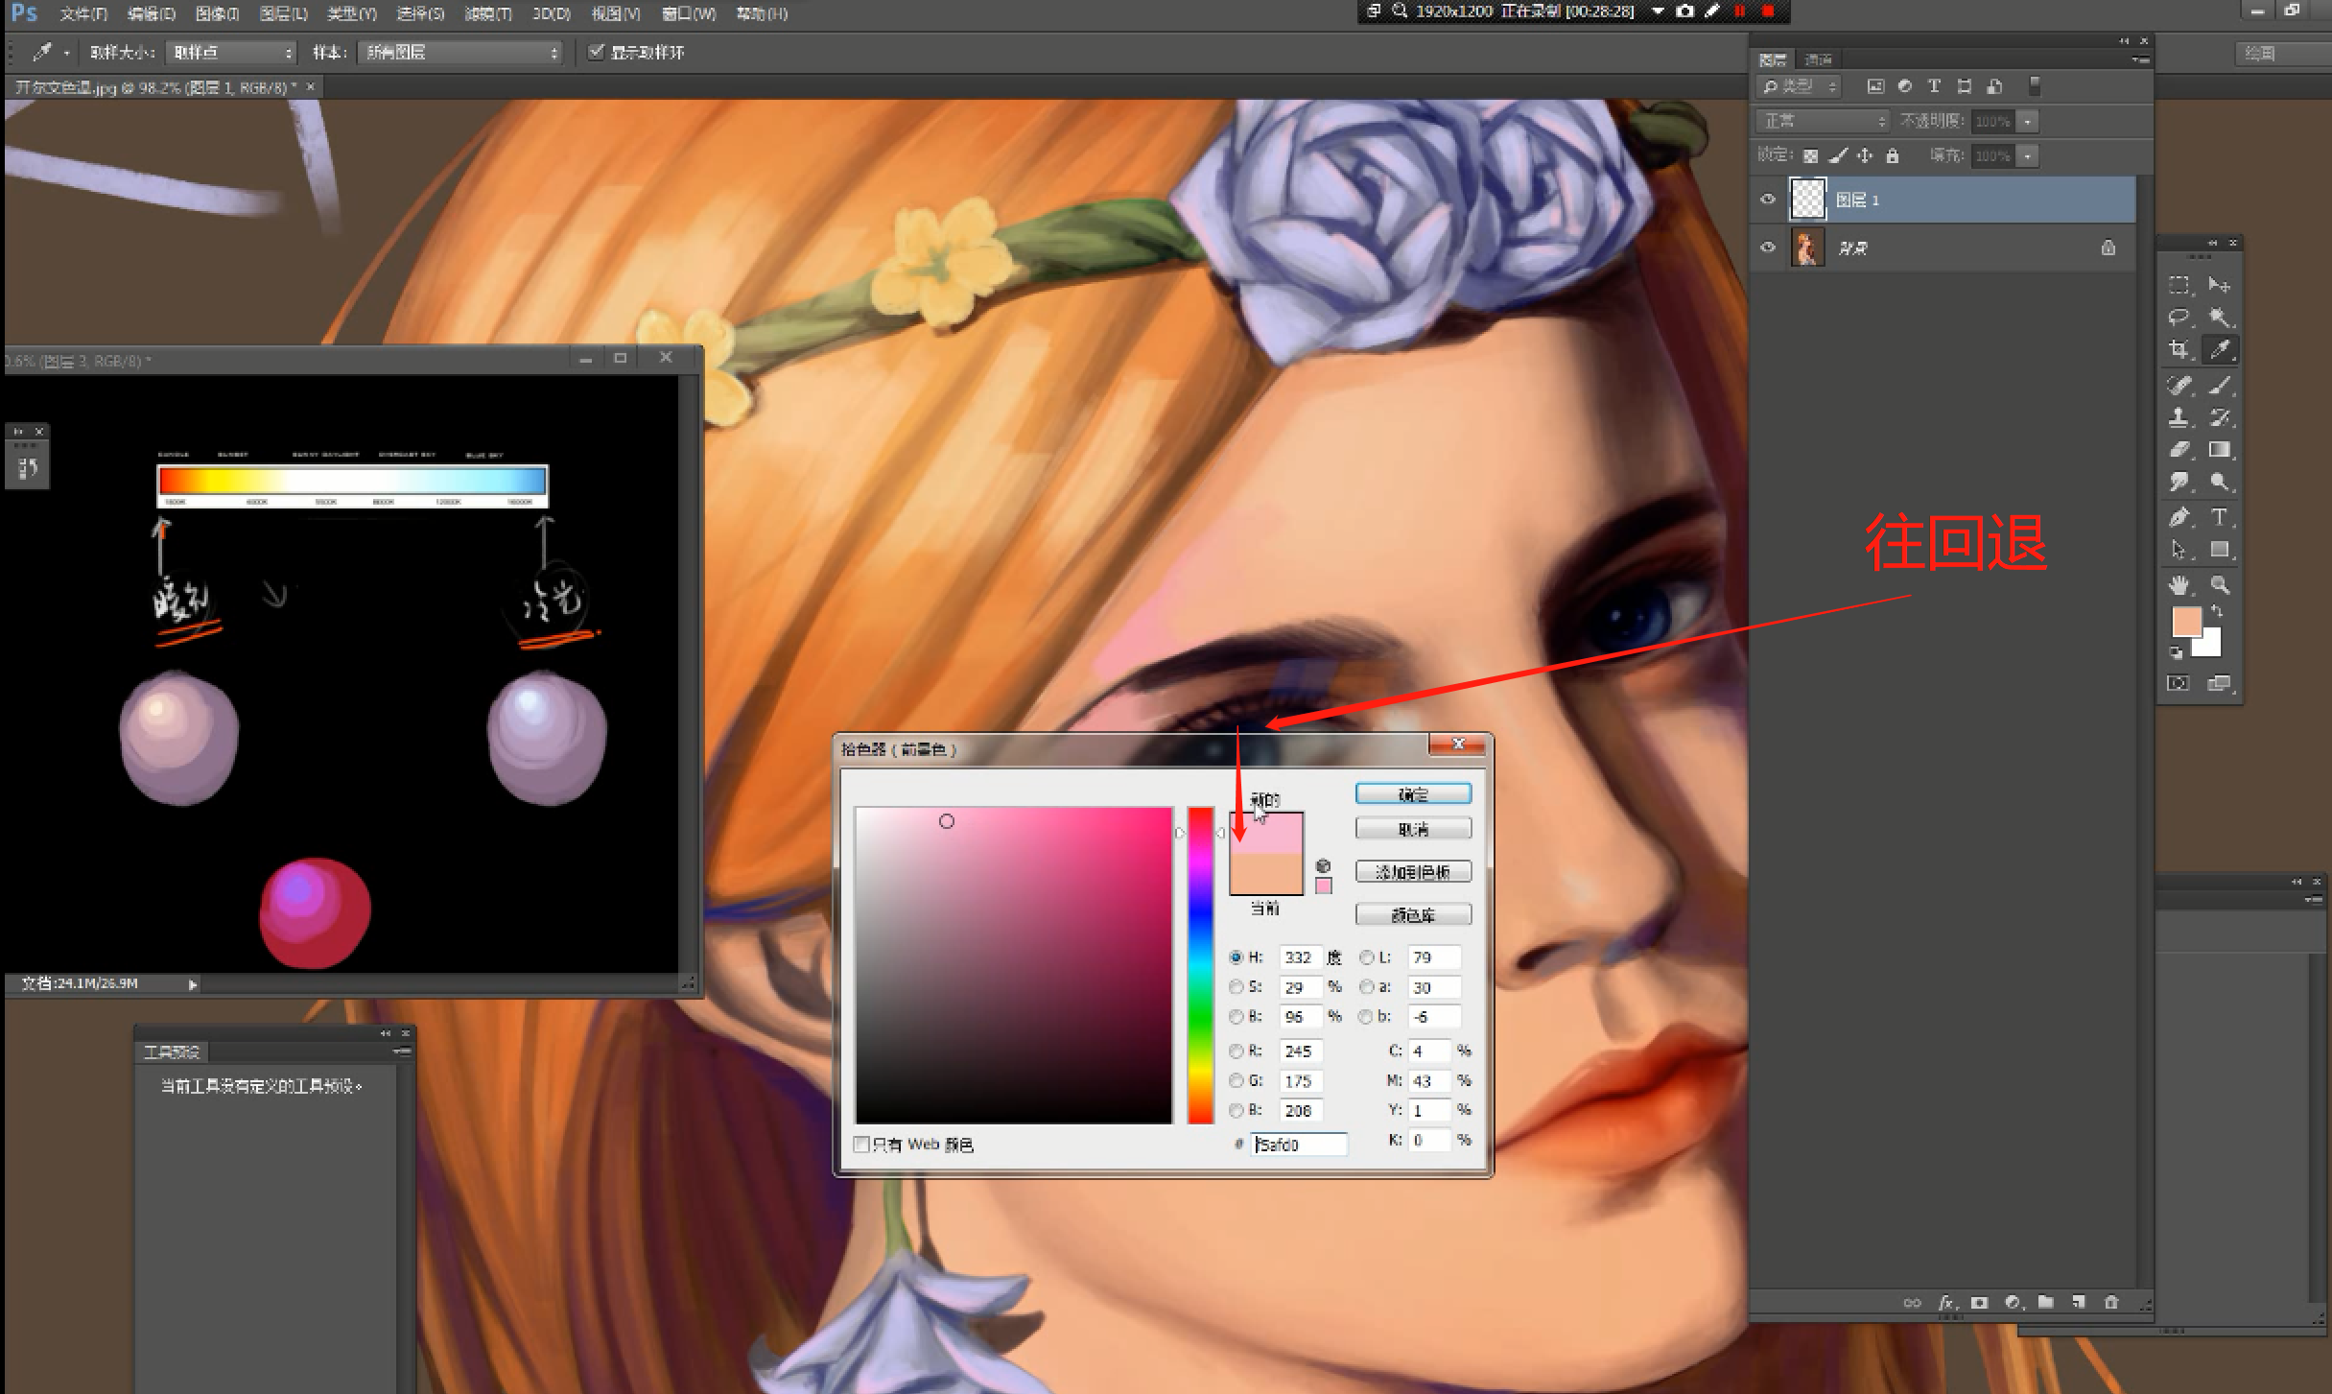
Task: Click the 确定 button in color picker
Action: click(1412, 794)
